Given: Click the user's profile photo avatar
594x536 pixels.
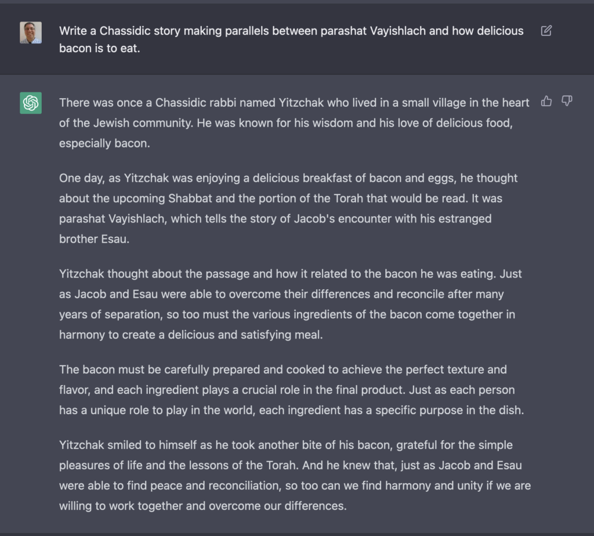Looking at the screenshot, I should tap(31, 33).
